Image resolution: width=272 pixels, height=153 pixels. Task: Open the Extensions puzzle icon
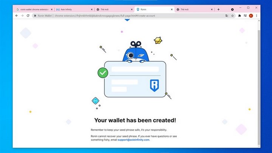pos(240,16)
